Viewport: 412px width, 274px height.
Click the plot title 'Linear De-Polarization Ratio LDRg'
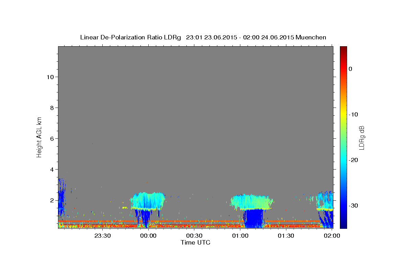[130, 37]
